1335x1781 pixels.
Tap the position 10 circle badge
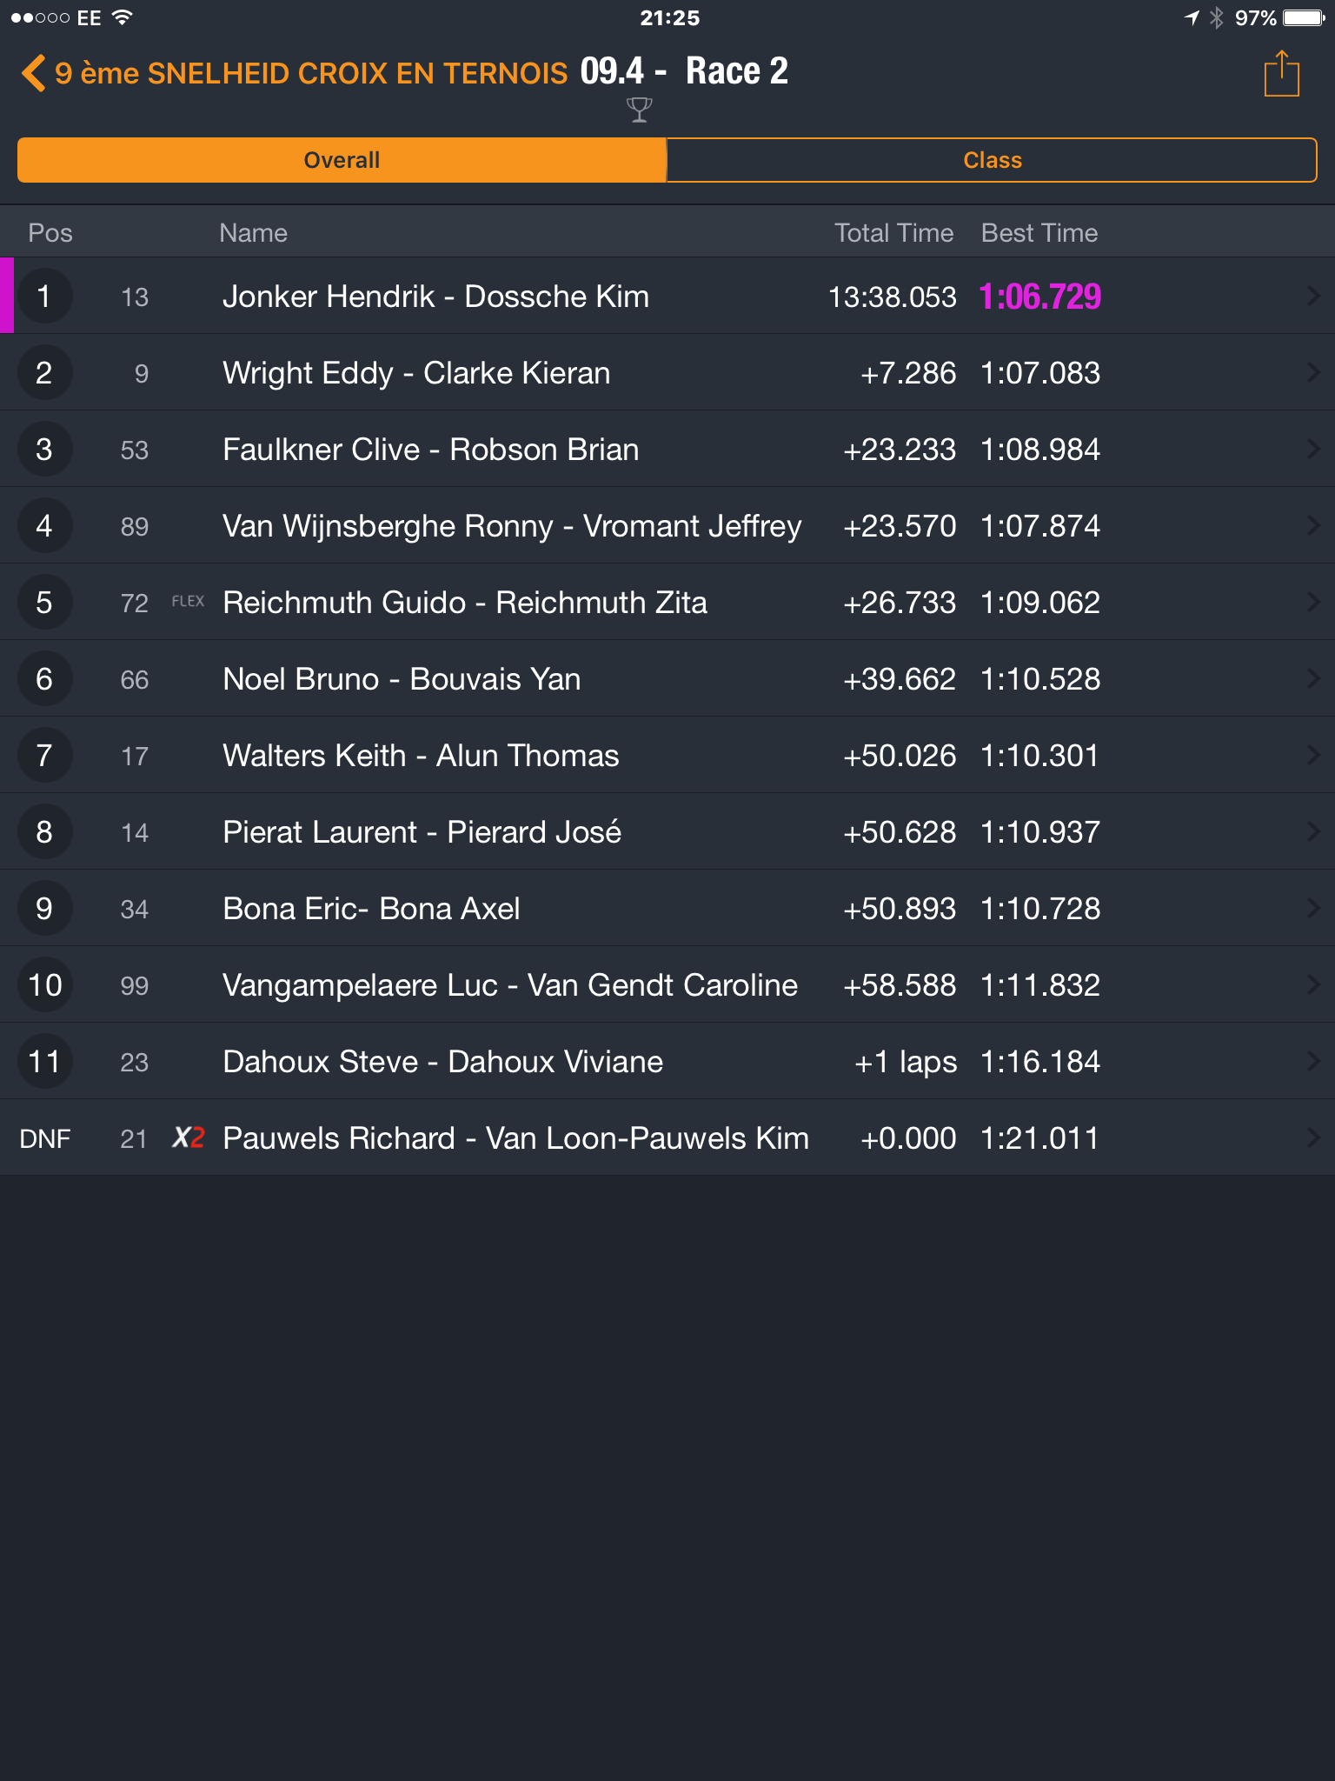[x=44, y=984]
